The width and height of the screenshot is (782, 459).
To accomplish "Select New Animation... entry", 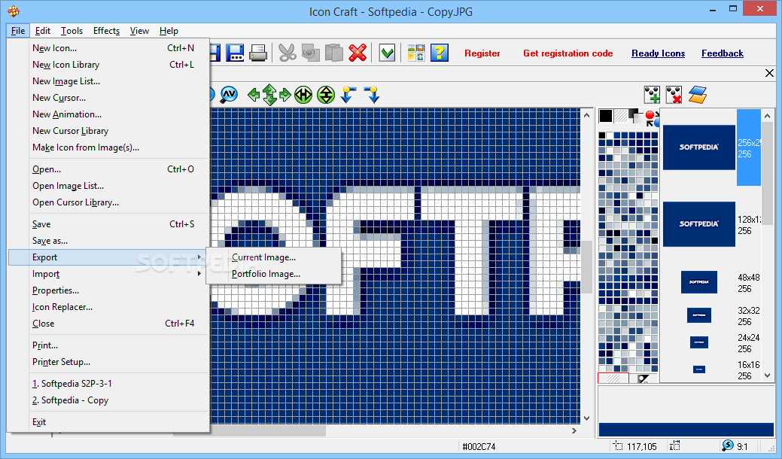I will [108, 114].
